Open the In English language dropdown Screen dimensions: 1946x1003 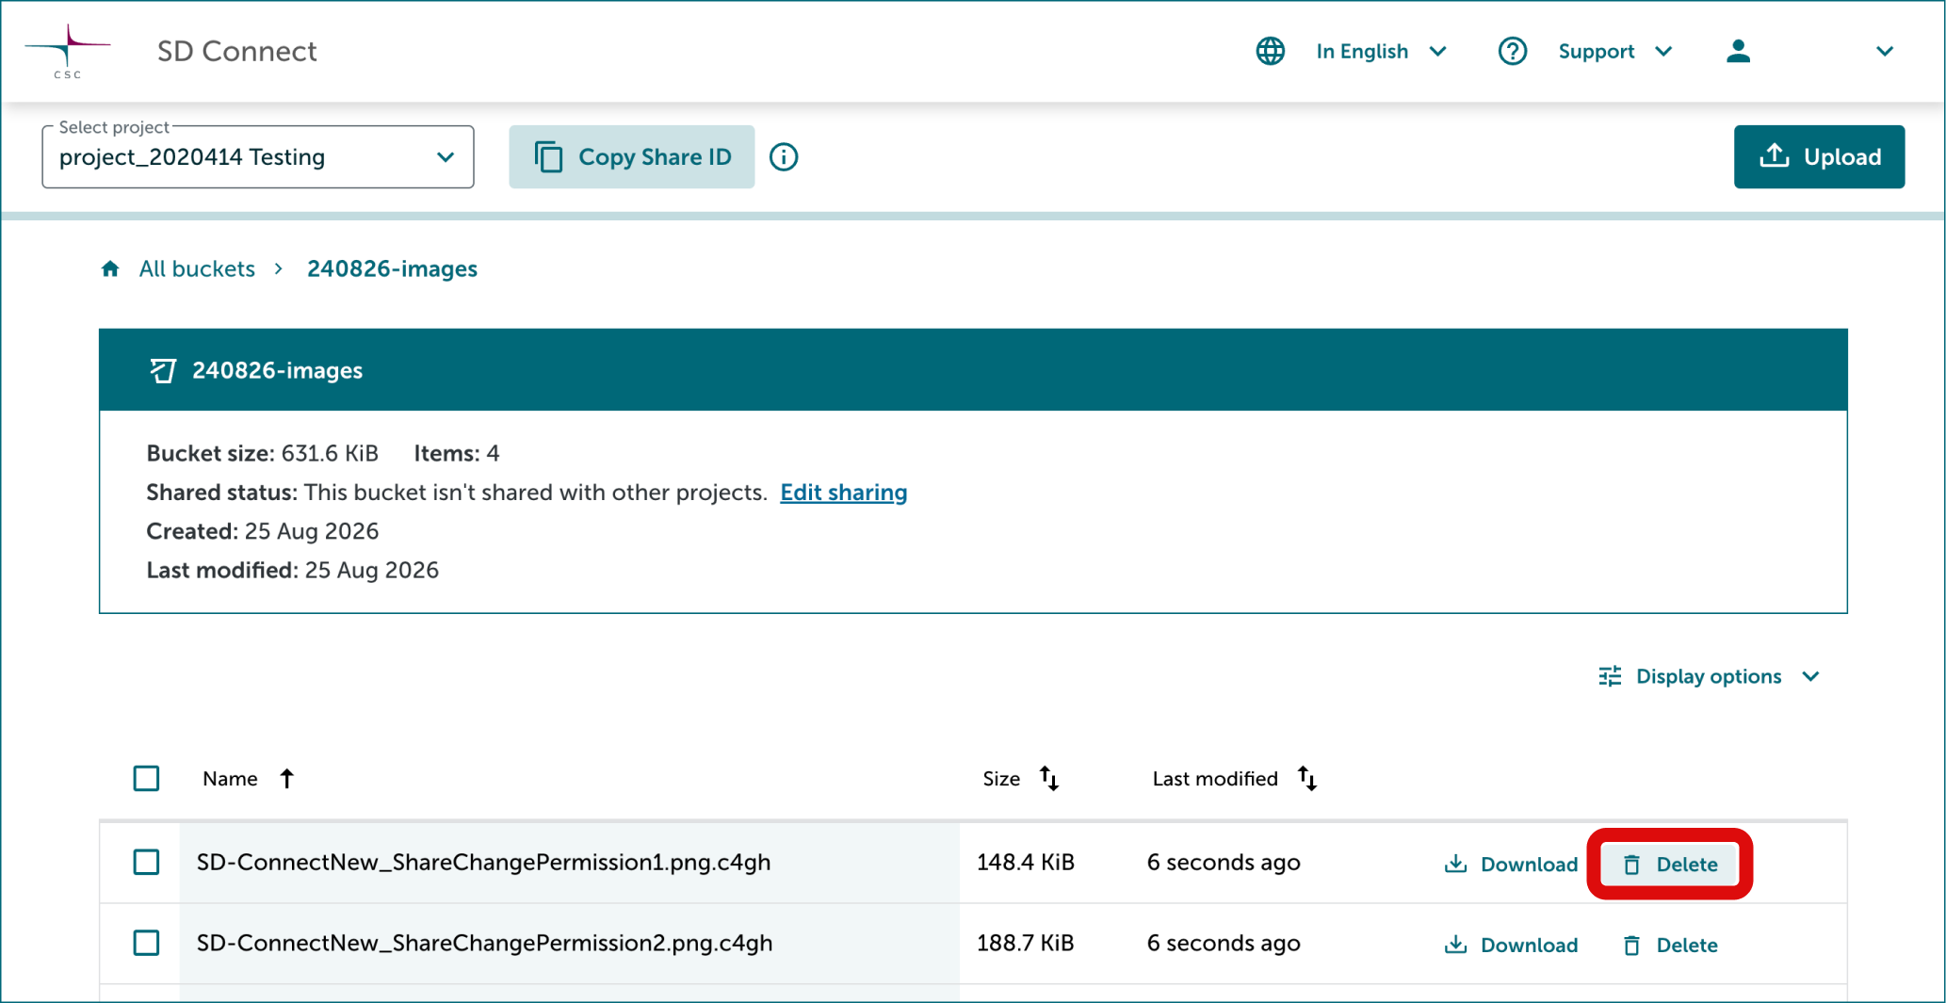click(x=1381, y=52)
